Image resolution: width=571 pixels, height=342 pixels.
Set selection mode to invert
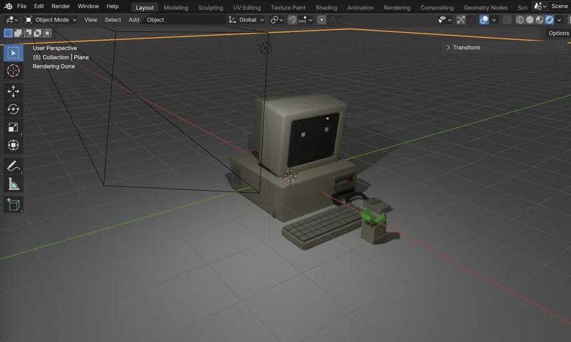pos(38,33)
